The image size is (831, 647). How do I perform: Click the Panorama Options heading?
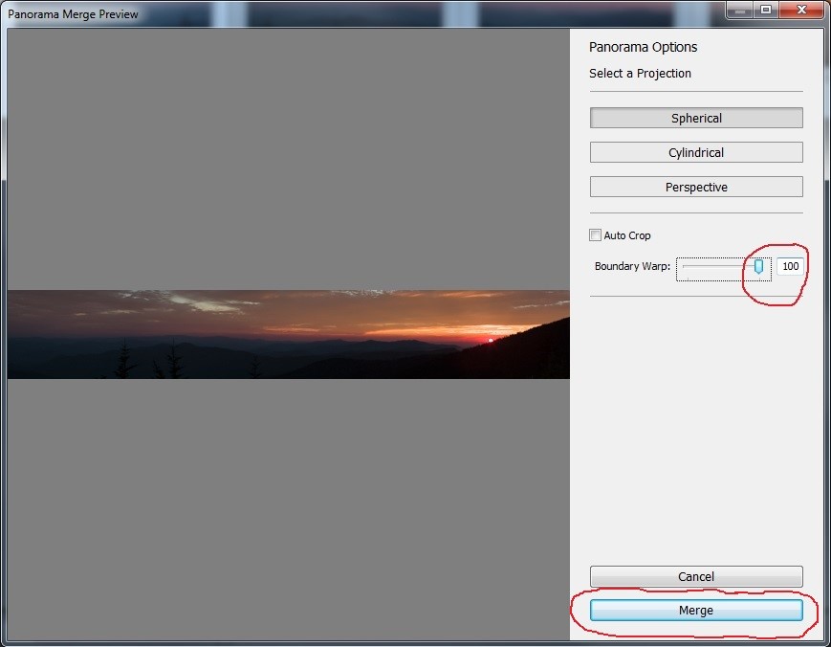click(x=643, y=47)
